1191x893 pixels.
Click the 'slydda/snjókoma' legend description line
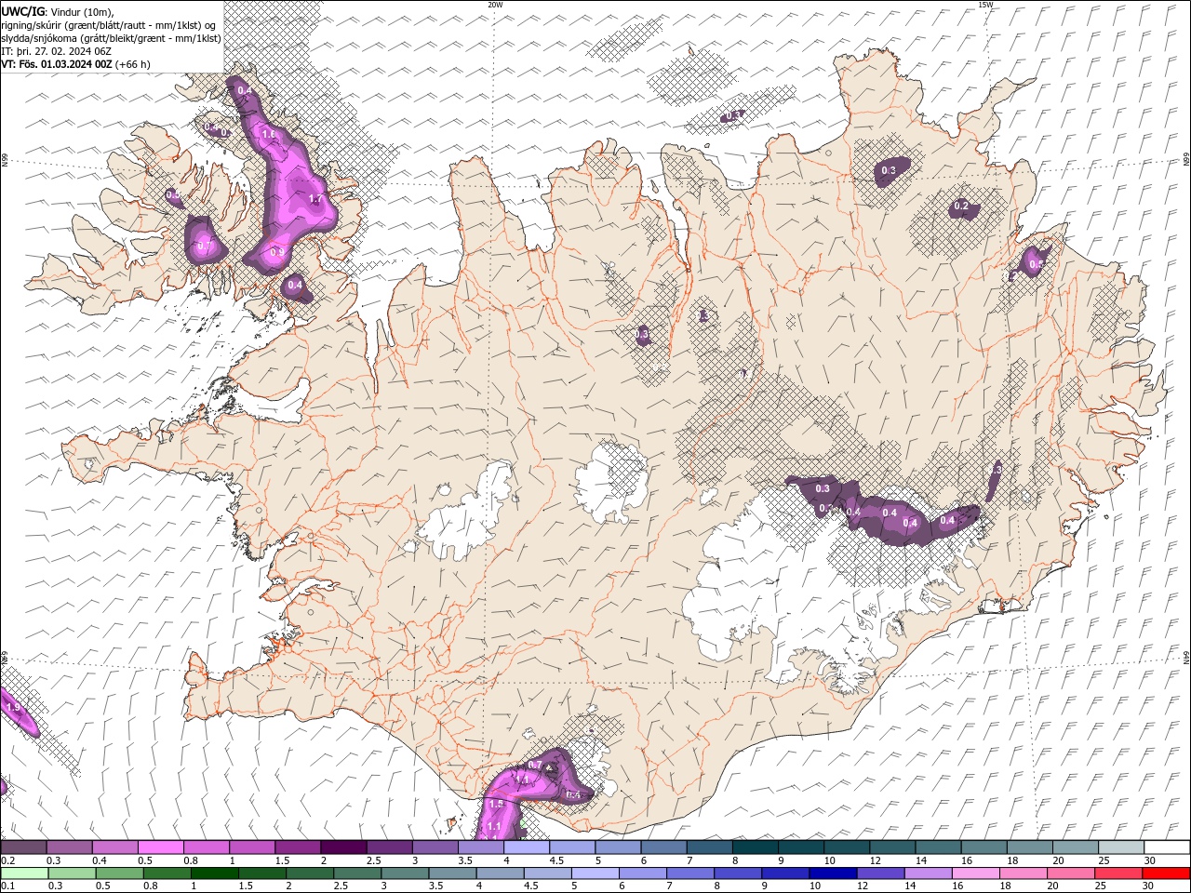tap(111, 38)
